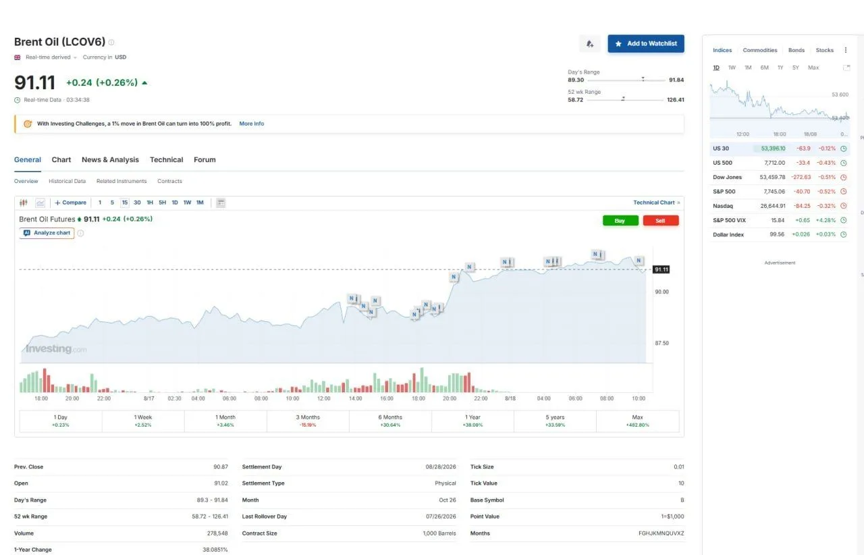
Task: Click the clock icon on the Nasdaq row
Action: point(843,206)
